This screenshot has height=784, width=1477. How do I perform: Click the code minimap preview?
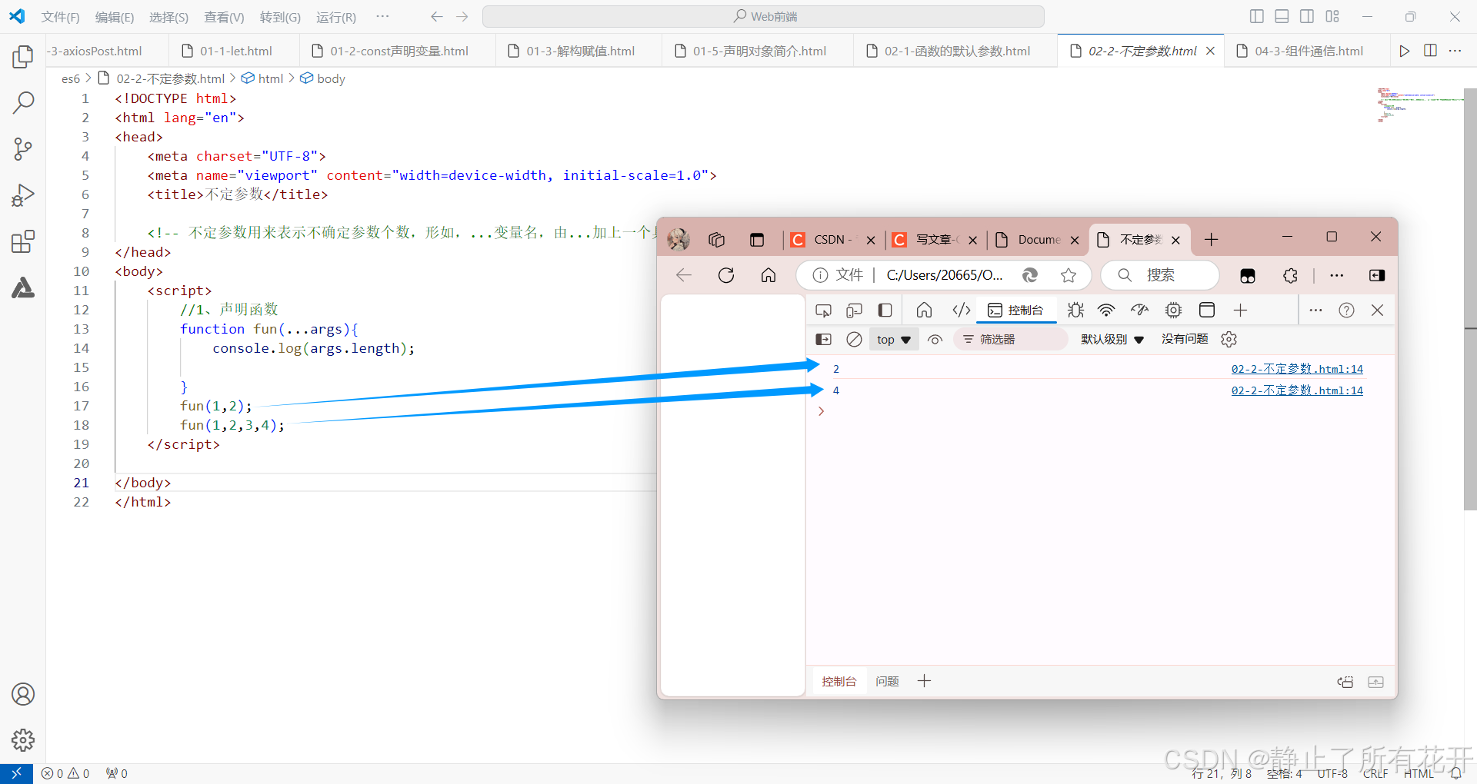point(1419,105)
